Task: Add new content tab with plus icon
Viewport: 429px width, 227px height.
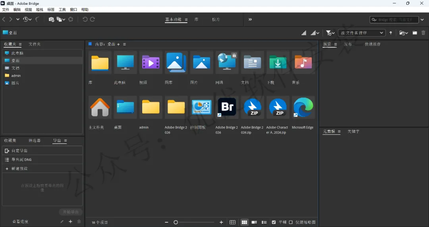Action: click(x=118, y=44)
